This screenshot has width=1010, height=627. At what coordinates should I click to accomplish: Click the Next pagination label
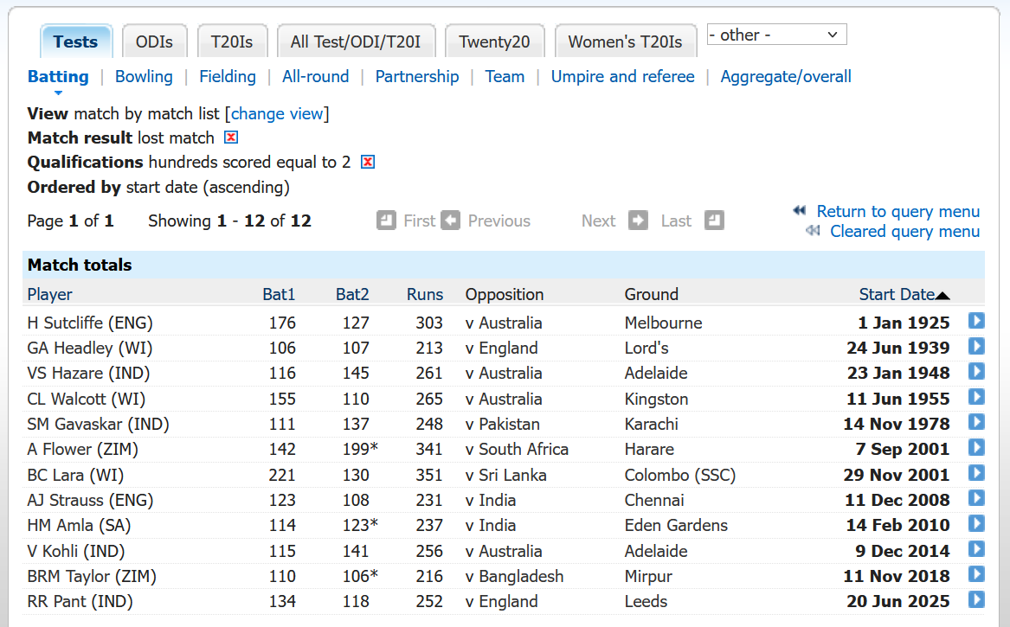tap(598, 221)
